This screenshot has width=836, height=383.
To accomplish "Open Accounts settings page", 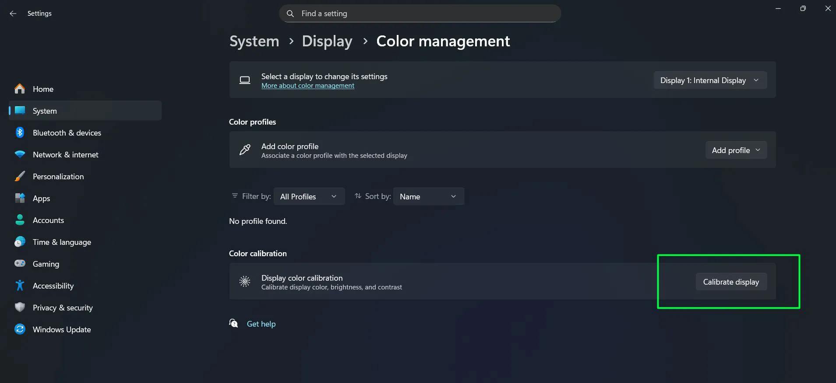I will point(85,220).
